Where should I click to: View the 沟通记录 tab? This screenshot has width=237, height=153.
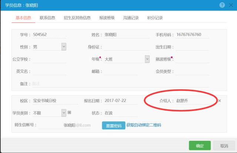[131, 18]
